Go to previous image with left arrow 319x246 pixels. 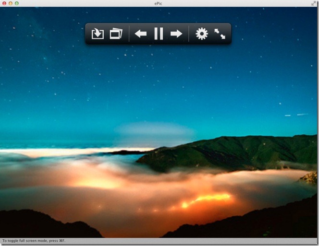pos(141,34)
